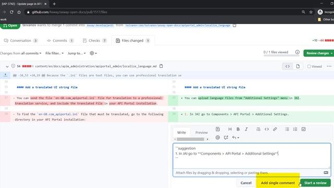Viewport: 334px width, 188px height.
Task: Show files viewed info icon
Action: tap(297, 52)
